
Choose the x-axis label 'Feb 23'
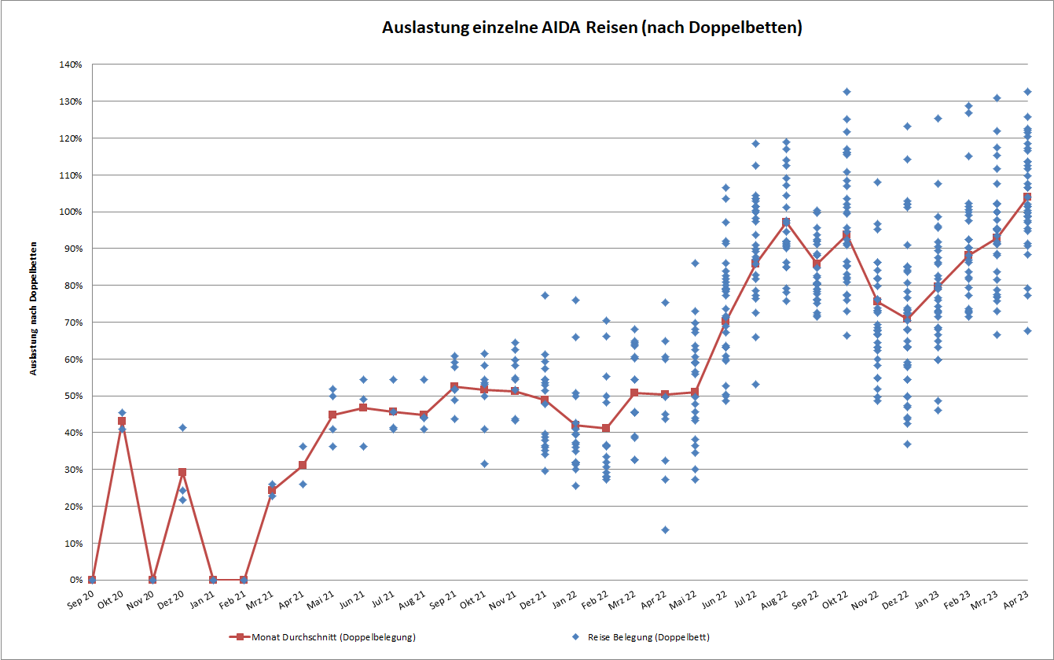[x=957, y=599]
